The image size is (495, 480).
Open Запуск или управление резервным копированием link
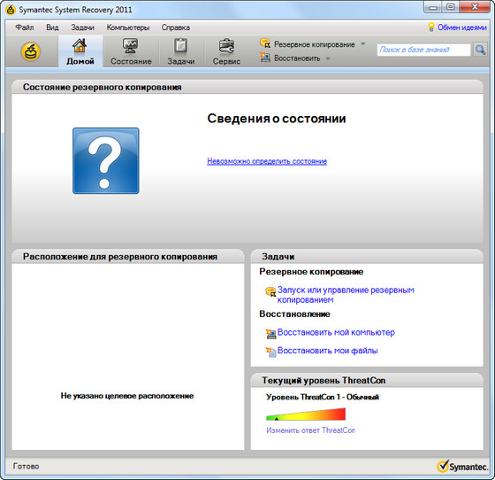(346, 295)
